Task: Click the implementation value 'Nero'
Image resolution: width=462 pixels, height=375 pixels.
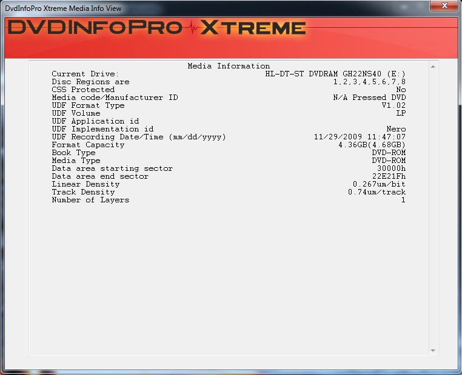Action: 396,129
